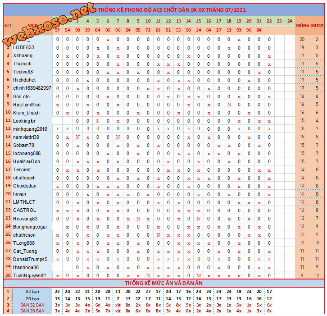Click nickname chinh1689482997

click(x=32, y=88)
